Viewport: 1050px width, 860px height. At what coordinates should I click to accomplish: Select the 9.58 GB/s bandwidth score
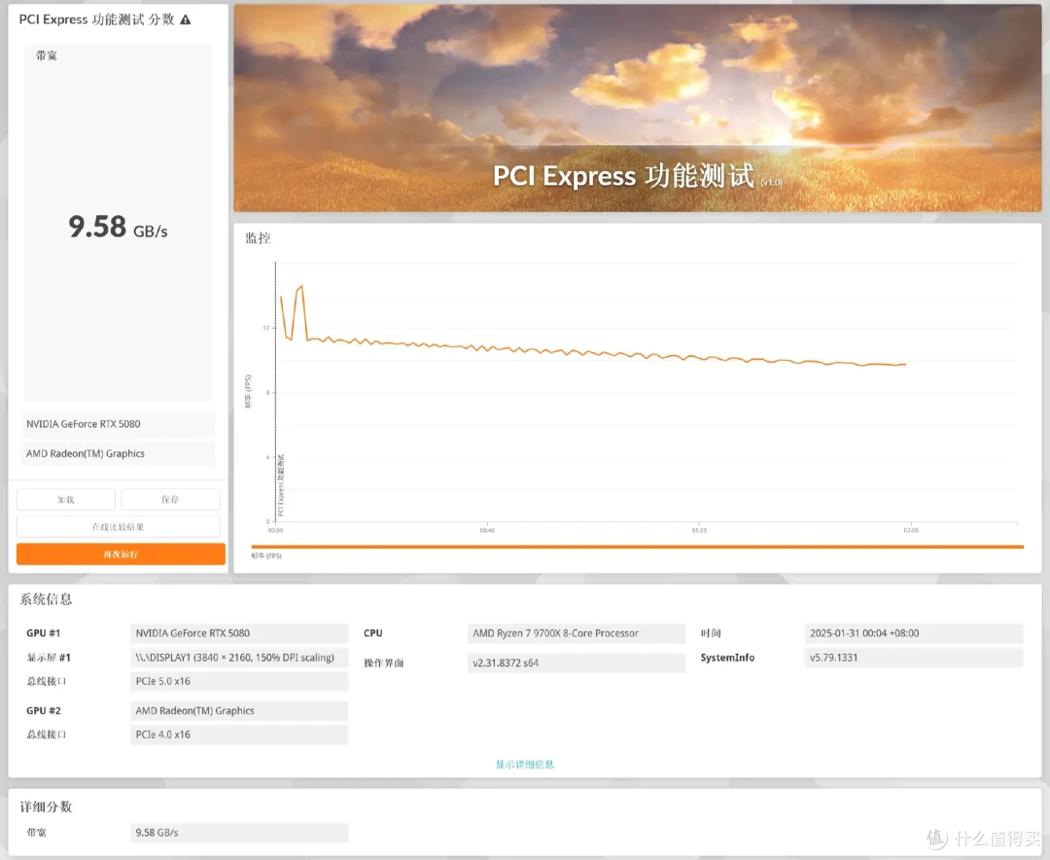[118, 227]
